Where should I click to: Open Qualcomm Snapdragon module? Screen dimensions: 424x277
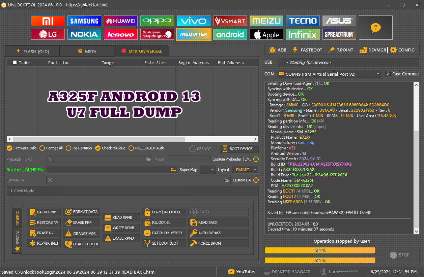[157, 34]
